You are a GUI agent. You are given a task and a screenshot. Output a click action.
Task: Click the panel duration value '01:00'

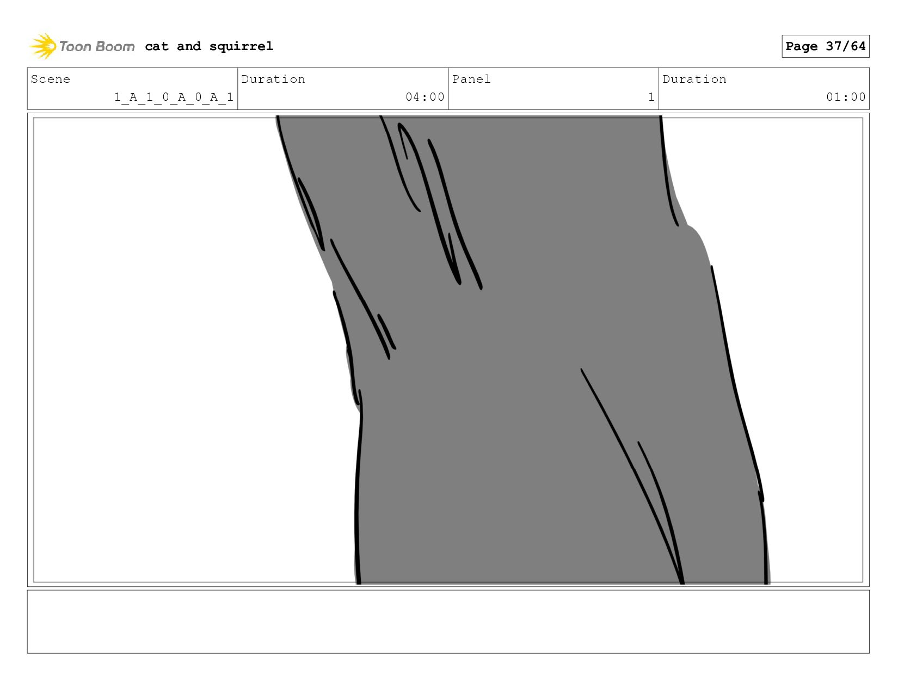(x=846, y=97)
